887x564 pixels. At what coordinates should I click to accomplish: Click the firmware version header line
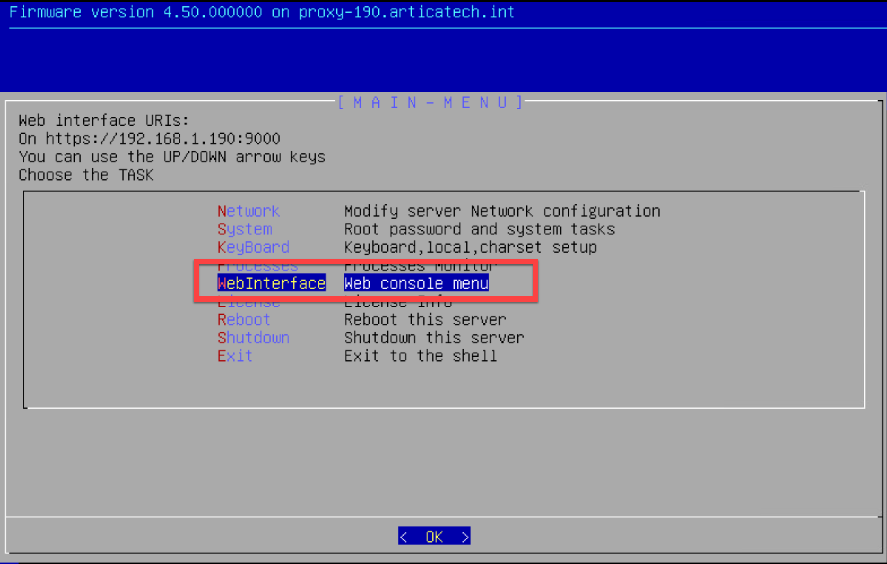tap(261, 12)
